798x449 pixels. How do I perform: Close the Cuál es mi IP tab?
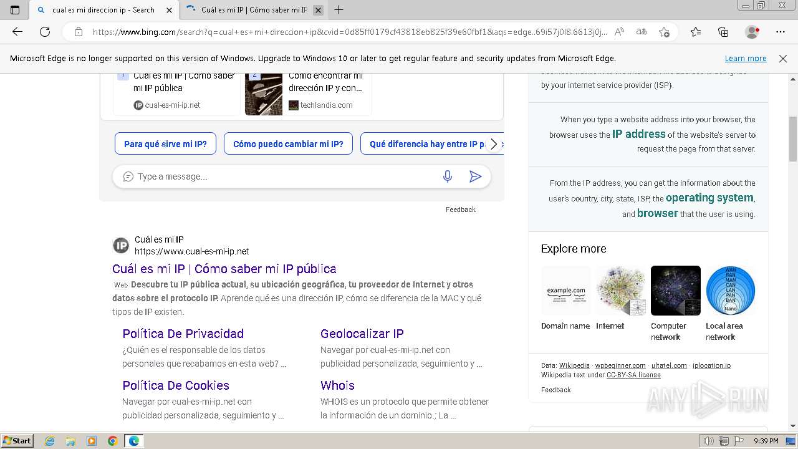(318, 10)
